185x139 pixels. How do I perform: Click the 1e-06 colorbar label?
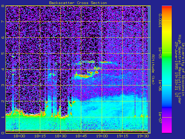[x=160, y=85]
